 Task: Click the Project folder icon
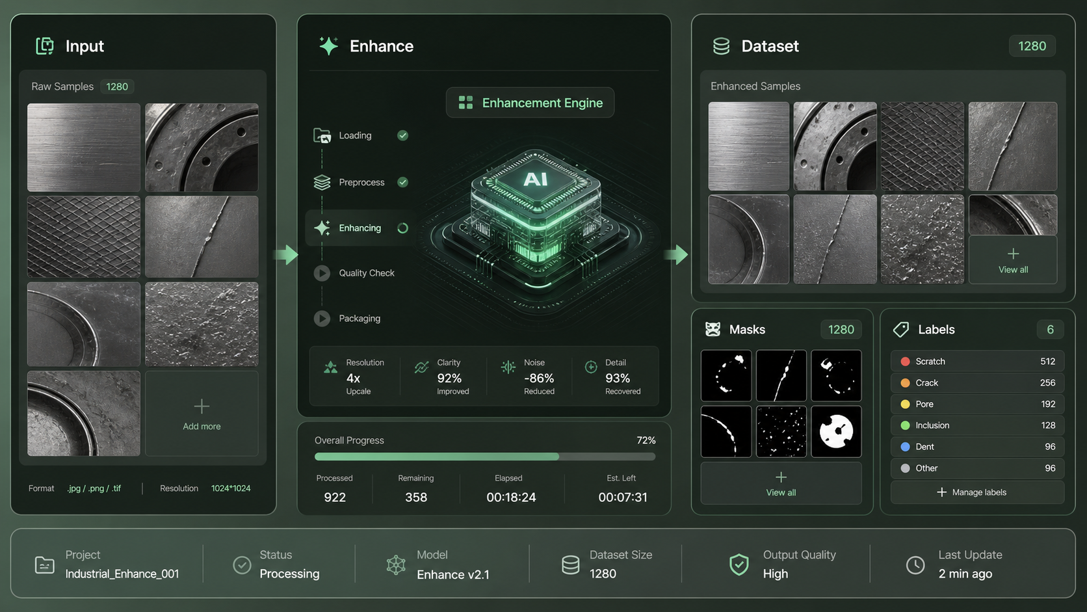[44, 565]
